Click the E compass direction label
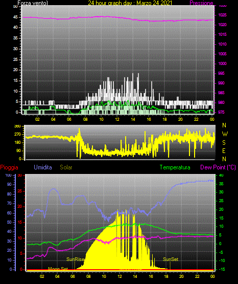238x284 pixels. tap(224, 150)
